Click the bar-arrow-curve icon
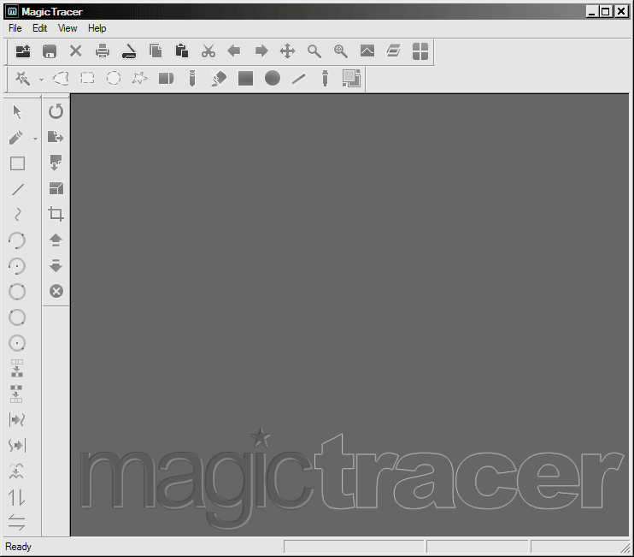Screen dimensions: 634x557 [17, 420]
